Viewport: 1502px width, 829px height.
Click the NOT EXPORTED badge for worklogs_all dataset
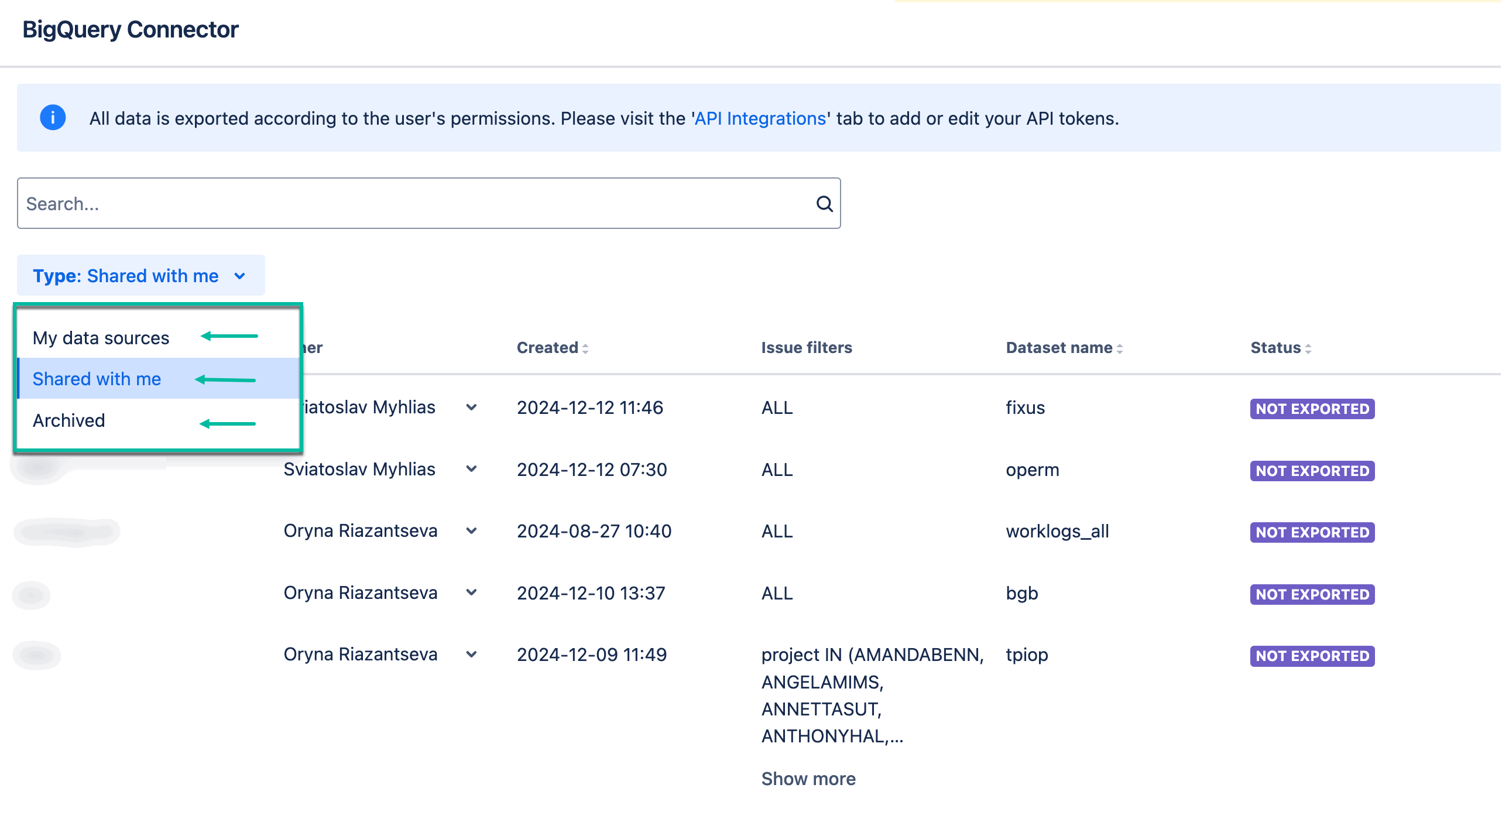click(1312, 532)
